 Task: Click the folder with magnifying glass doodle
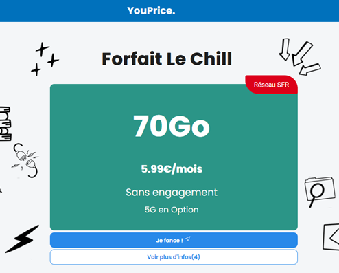tap(320, 190)
